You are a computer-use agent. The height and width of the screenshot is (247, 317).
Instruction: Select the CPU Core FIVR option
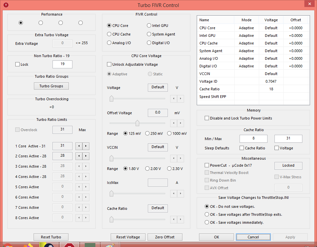pyautogui.click(x=117, y=26)
